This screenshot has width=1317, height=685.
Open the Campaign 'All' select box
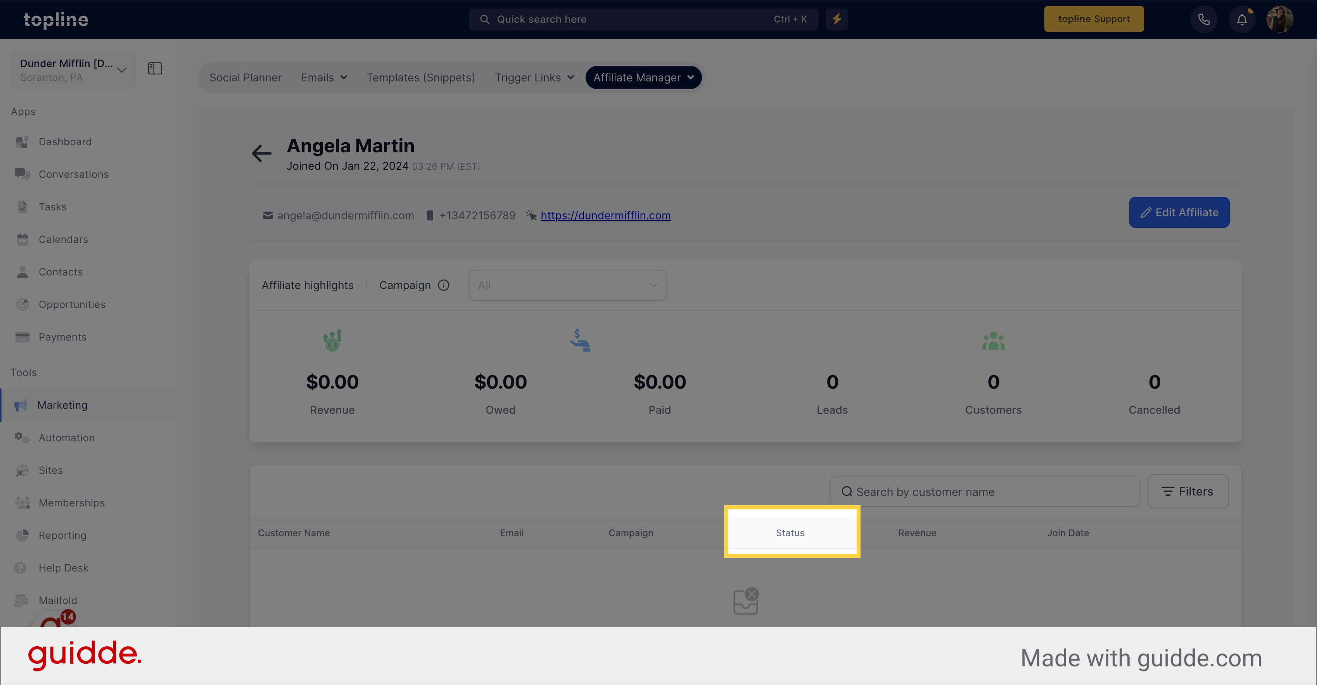point(567,285)
